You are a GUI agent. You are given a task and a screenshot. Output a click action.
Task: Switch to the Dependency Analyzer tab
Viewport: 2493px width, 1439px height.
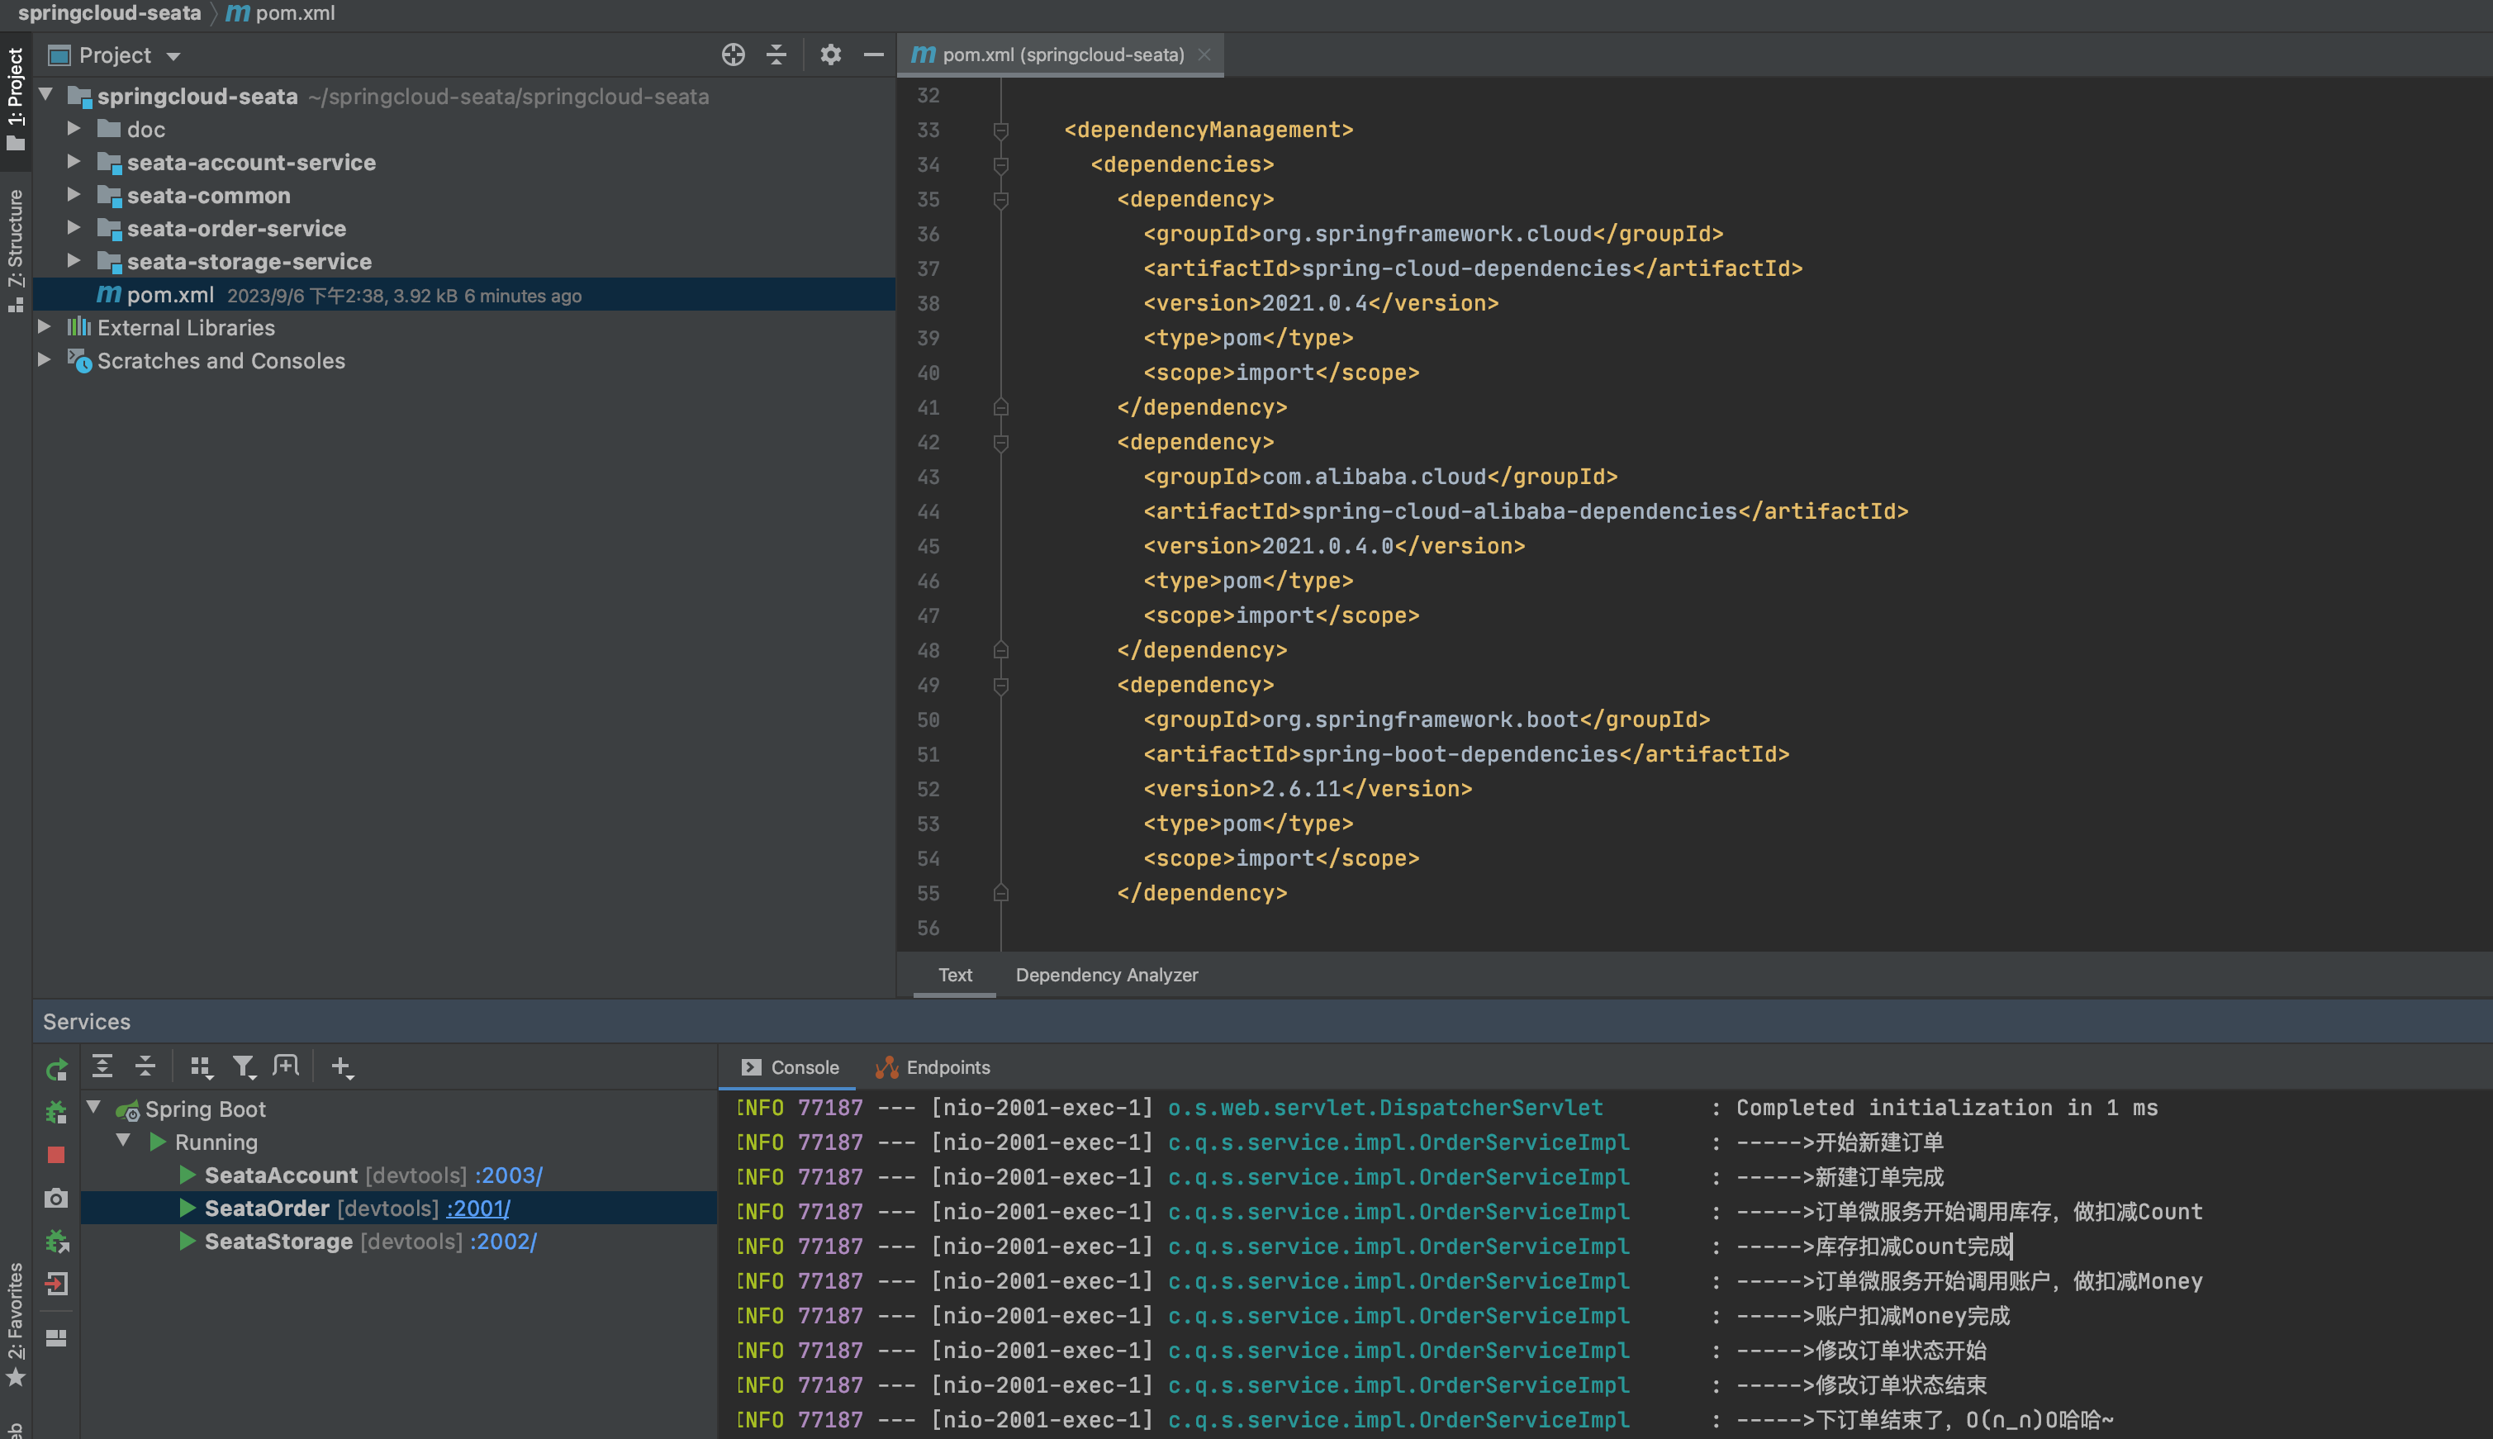tap(1107, 975)
